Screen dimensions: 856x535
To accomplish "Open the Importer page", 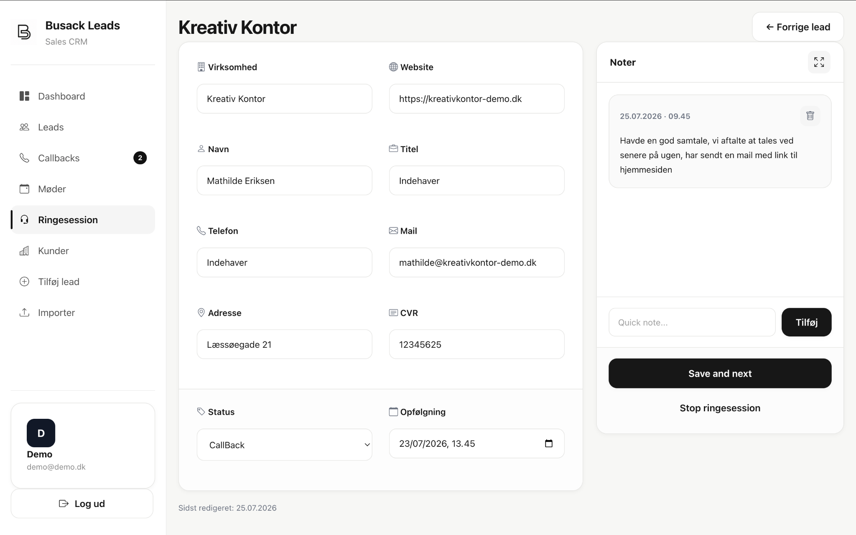I will 83,313.
